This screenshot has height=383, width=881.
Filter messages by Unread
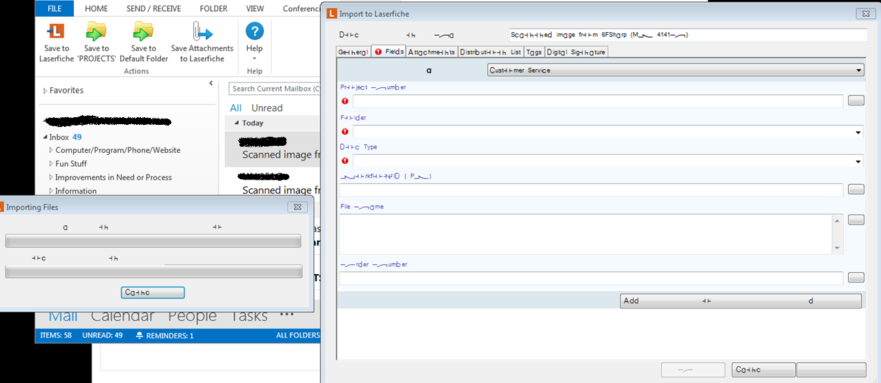point(267,107)
